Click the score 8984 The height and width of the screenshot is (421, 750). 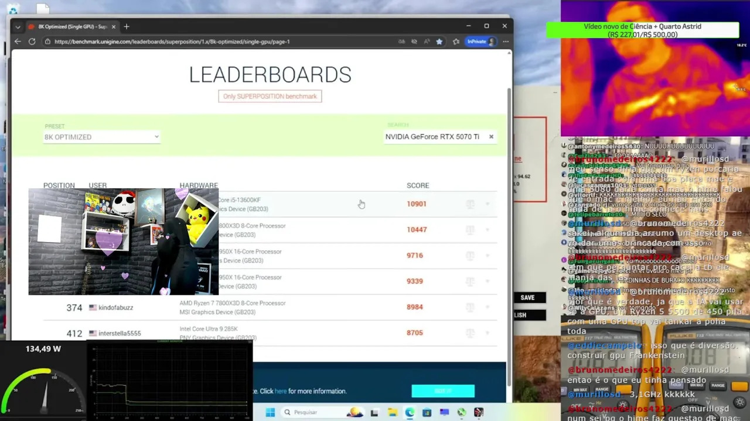(x=415, y=307)
